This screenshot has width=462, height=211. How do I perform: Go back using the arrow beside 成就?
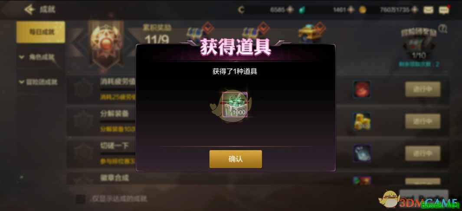29,10
